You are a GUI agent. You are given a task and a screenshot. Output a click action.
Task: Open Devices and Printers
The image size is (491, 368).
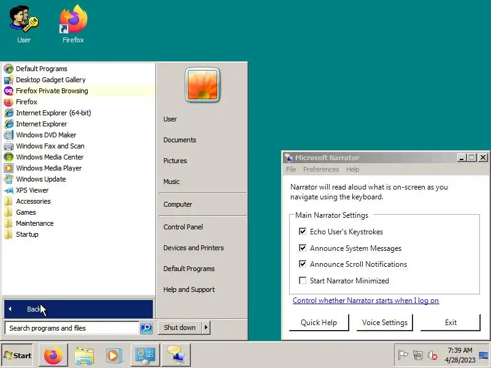193,248
